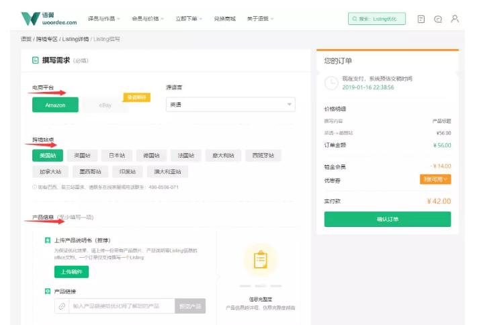
Task: Click the 撰写需求 section form icon
Action: click(36, 60)
